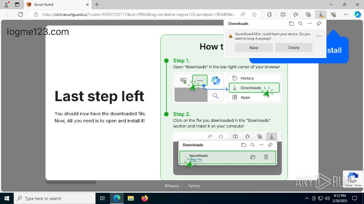
Task: Click the Step 2 Open File illustration
Action: 227,153
